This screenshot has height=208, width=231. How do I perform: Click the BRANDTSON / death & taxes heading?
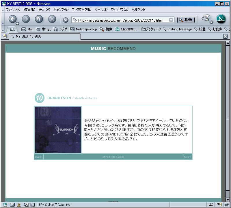pos(72,98)
